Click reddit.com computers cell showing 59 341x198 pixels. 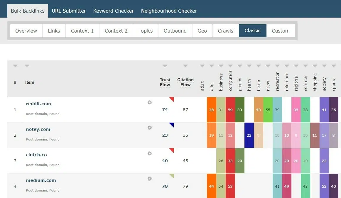(x=230, y=110)
